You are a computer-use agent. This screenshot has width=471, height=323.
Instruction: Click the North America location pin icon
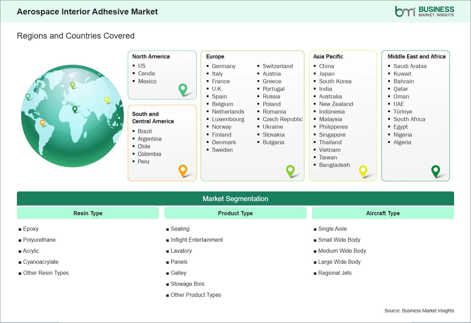tap(182, 89)
